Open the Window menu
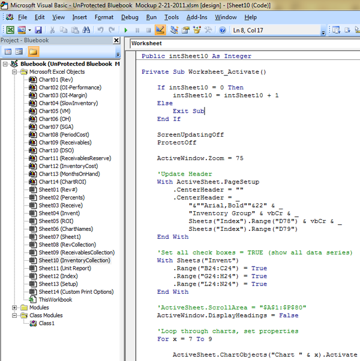 226,17
